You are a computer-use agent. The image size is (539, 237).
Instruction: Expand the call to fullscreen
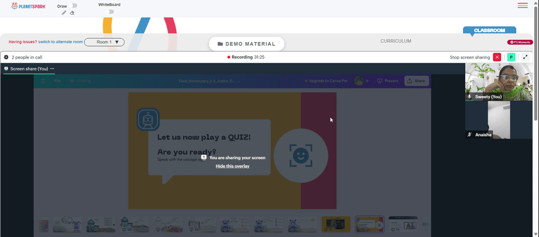[525, 58]
